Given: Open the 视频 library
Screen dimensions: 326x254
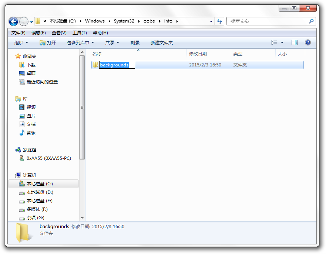Looking at the screenshot, I should tap(31, 107).
